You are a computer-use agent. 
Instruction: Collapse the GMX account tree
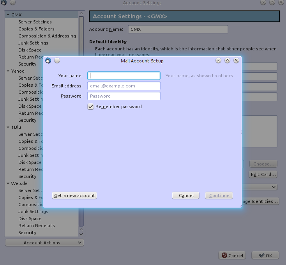point(8,14)
